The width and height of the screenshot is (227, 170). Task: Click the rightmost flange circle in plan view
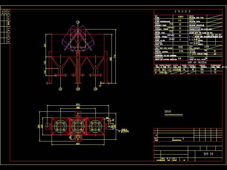(x=95, y=127)
